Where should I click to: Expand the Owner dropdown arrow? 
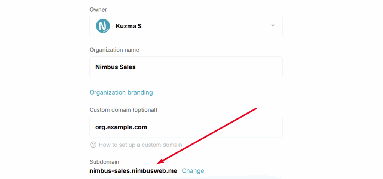[273, 26]
